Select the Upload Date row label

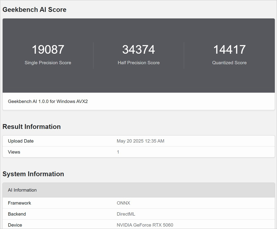pyautogui.click(x=21, y=141)
